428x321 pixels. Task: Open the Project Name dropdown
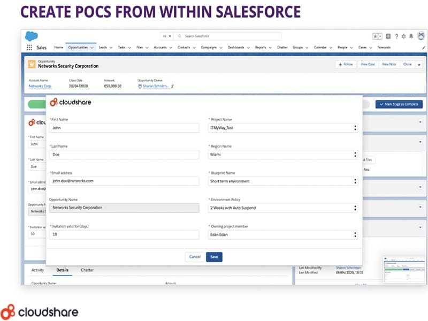pyautogui.click(x=282, y=128)
